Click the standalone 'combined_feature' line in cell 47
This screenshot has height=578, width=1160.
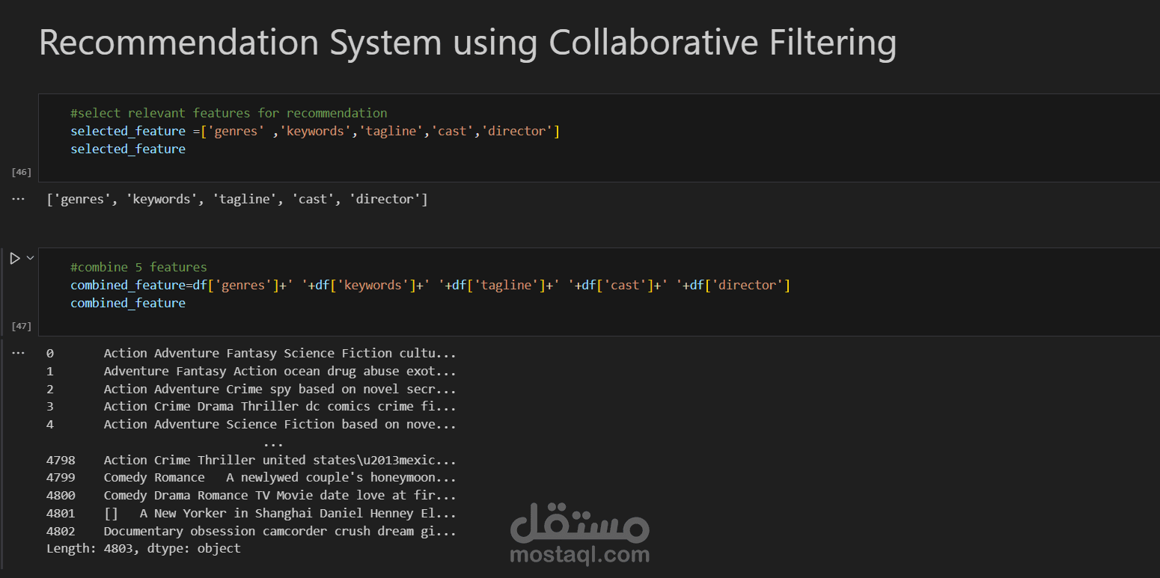point(128,303)
